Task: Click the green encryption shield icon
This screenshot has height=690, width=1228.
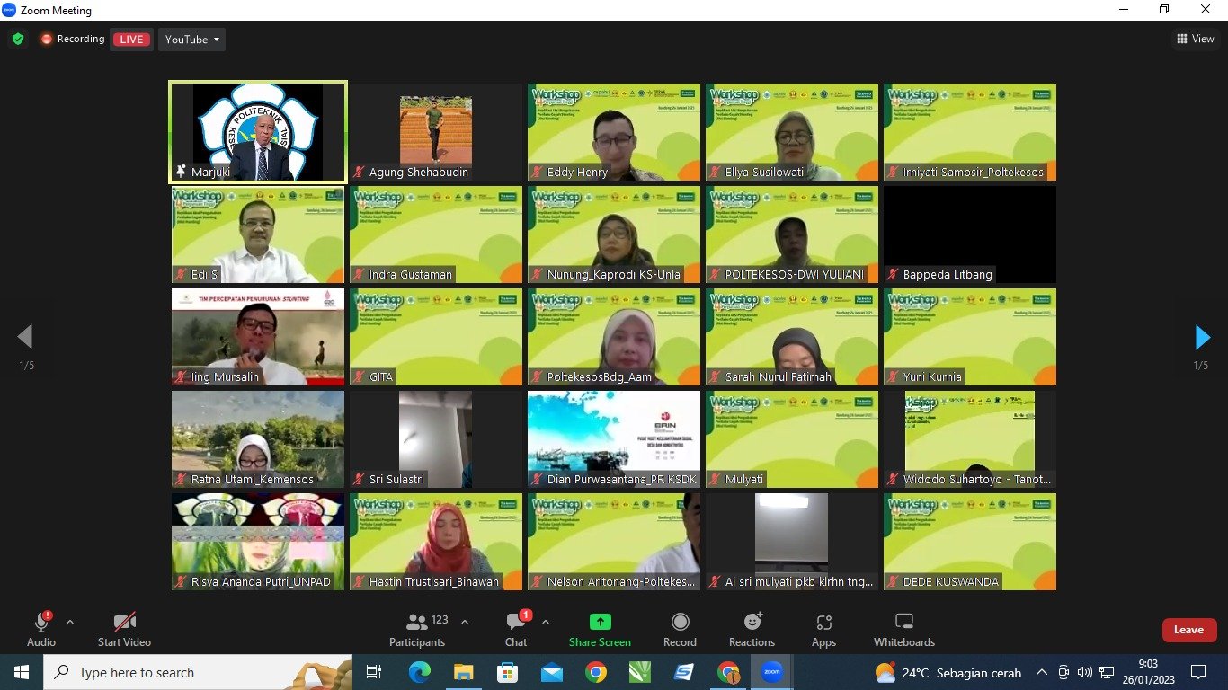Action: [x=18, y=40]
